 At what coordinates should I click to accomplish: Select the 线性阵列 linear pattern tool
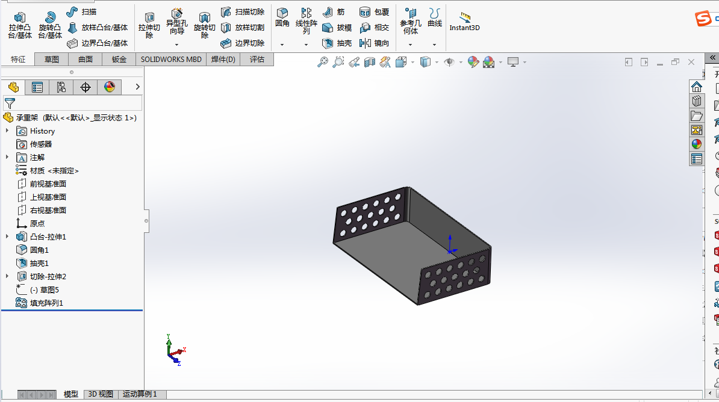[307, 21]
